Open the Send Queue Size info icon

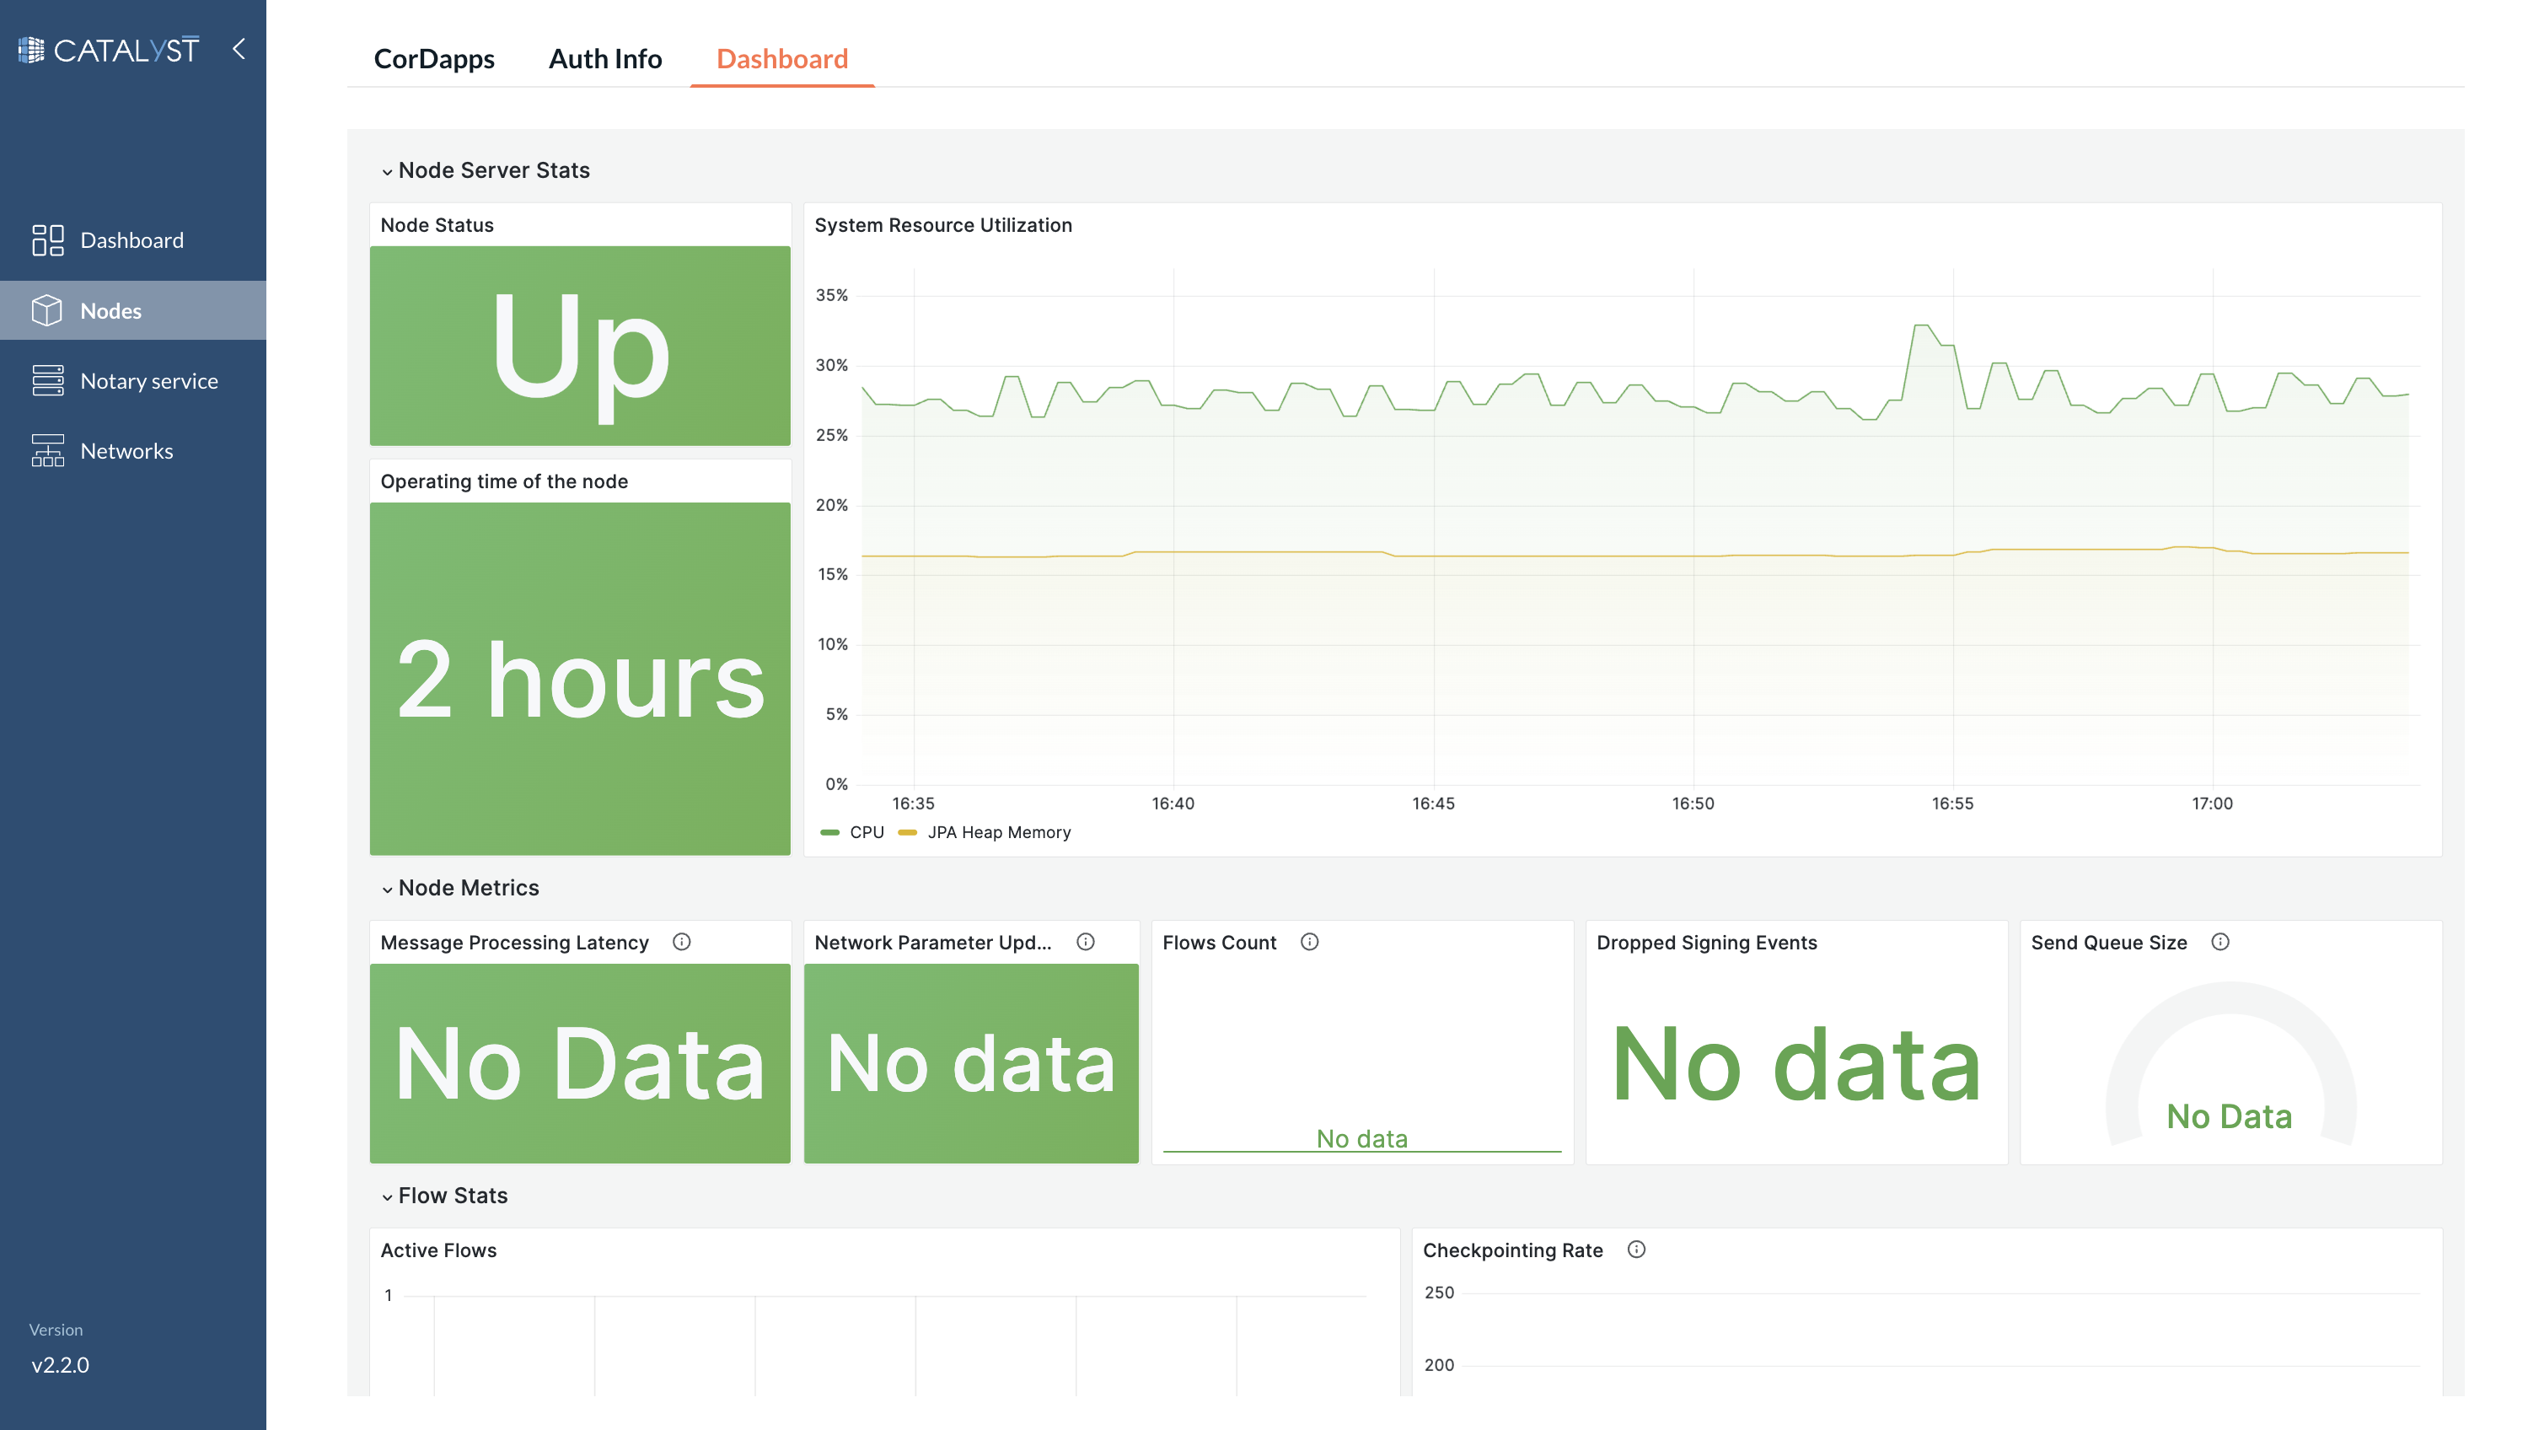point(2219,941)
